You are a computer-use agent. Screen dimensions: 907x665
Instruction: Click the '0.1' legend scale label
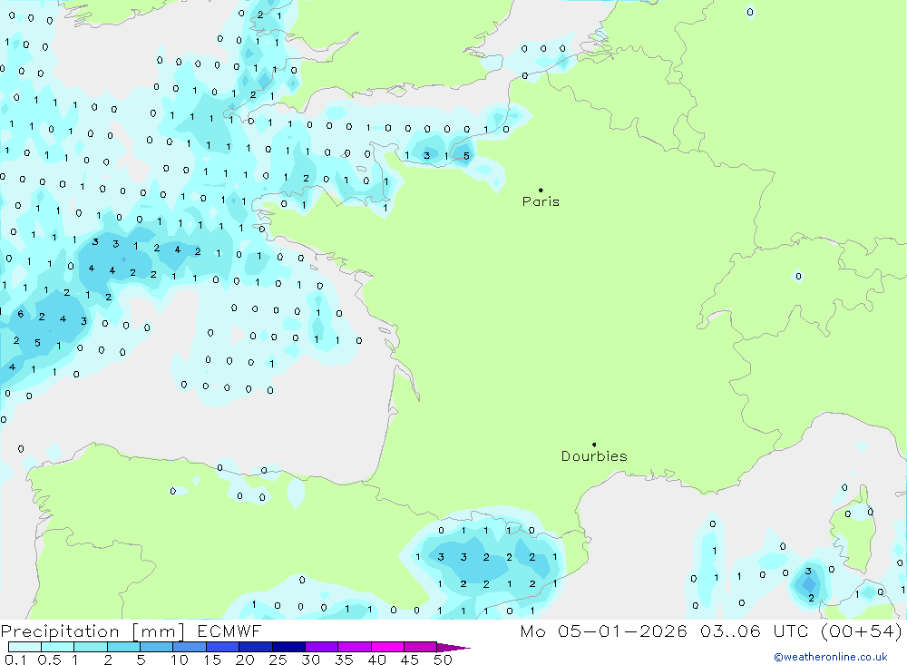[x=15, y=660]
